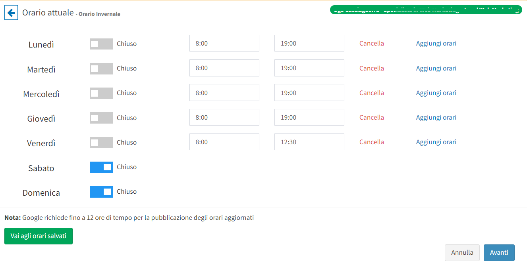This screenshot has width=527, height=265.
Task: Open Vai agli orari salvati
Action: pos(39,236)
